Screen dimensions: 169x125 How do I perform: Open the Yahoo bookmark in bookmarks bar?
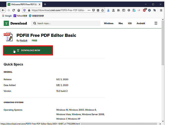(20, 16)
